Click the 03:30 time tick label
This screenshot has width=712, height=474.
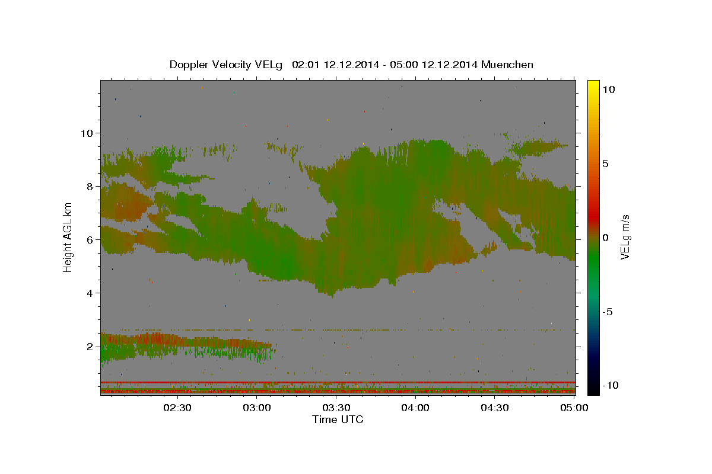[x=336, y=408]
